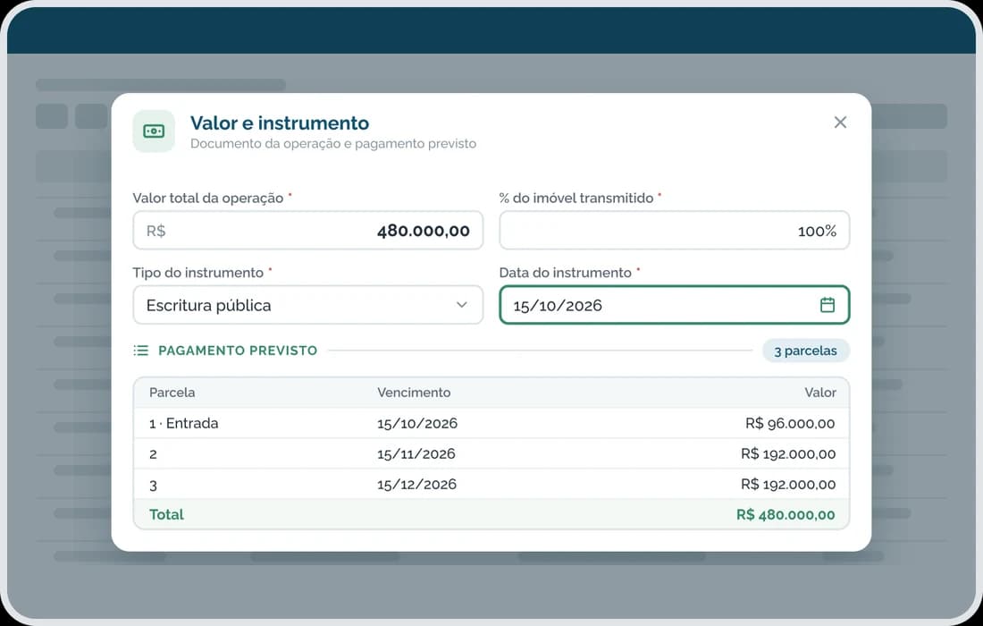Viewport: 983px width, 626px height.
Task: Click the list icon next to Pagamento previsto
Action: 141,351
